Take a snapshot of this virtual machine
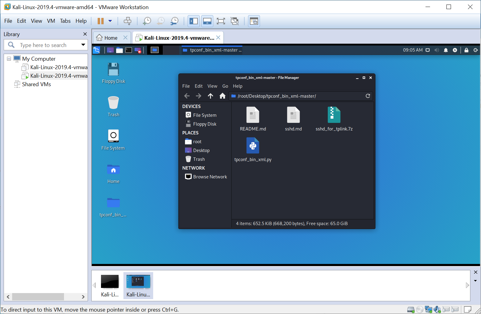Viewport: 481px width, 314px height. [147, 21]
